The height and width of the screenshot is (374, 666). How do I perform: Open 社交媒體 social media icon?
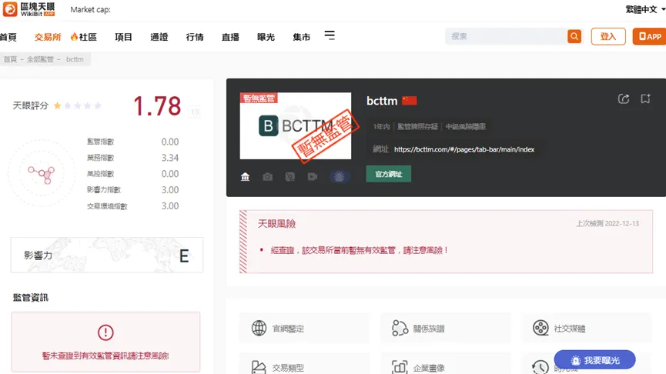click(x=540, y=328)
